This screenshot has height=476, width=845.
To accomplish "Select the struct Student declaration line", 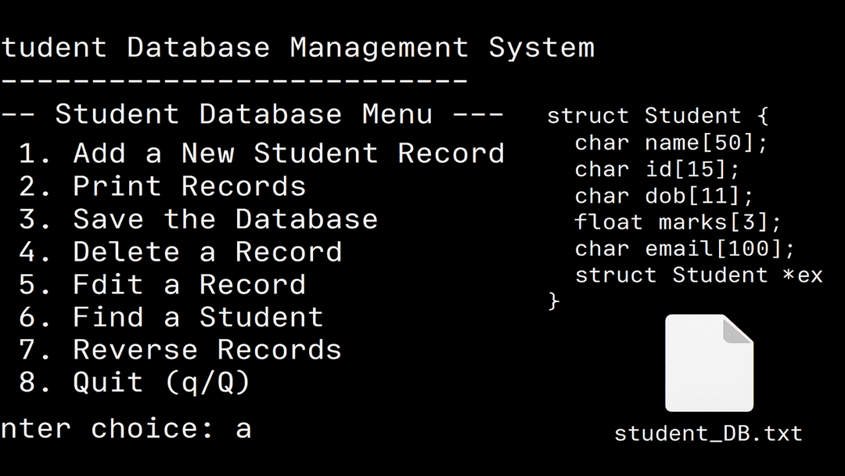I will point(658,116).
